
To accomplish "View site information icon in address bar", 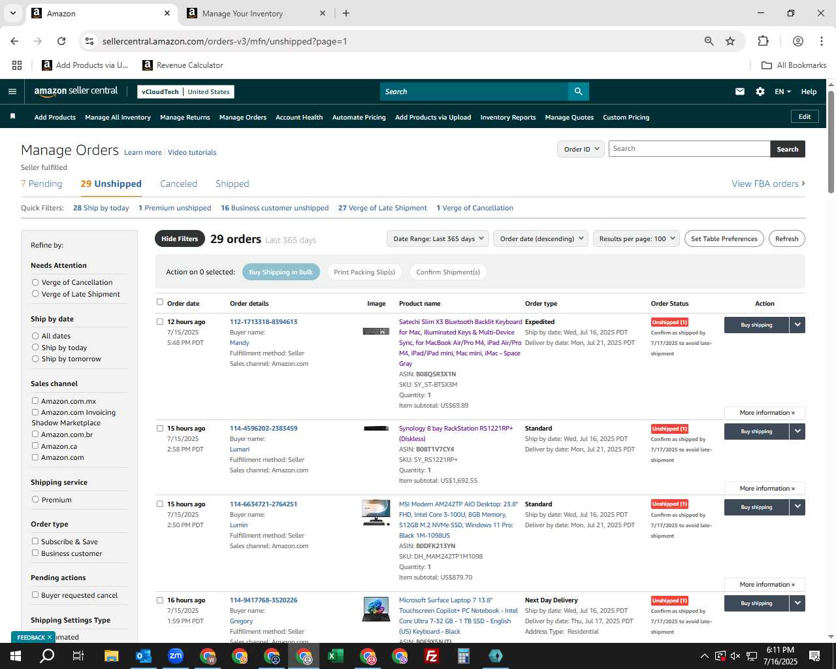I will click(x=89, y=41).
